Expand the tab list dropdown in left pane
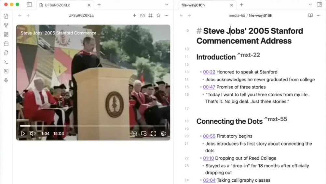The width and height of the screenshot is (326, 184). (x=167, y=5)
